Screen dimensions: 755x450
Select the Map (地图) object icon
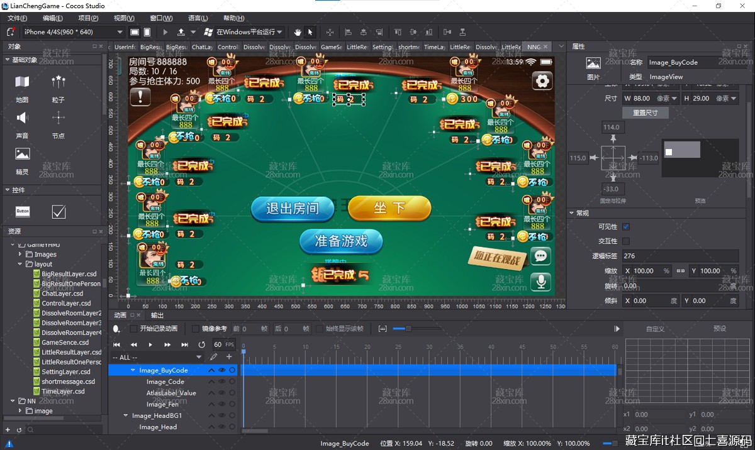point(22,82)
